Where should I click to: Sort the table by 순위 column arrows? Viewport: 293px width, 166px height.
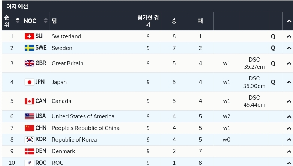pyautogui.click(x=18, y=21)
